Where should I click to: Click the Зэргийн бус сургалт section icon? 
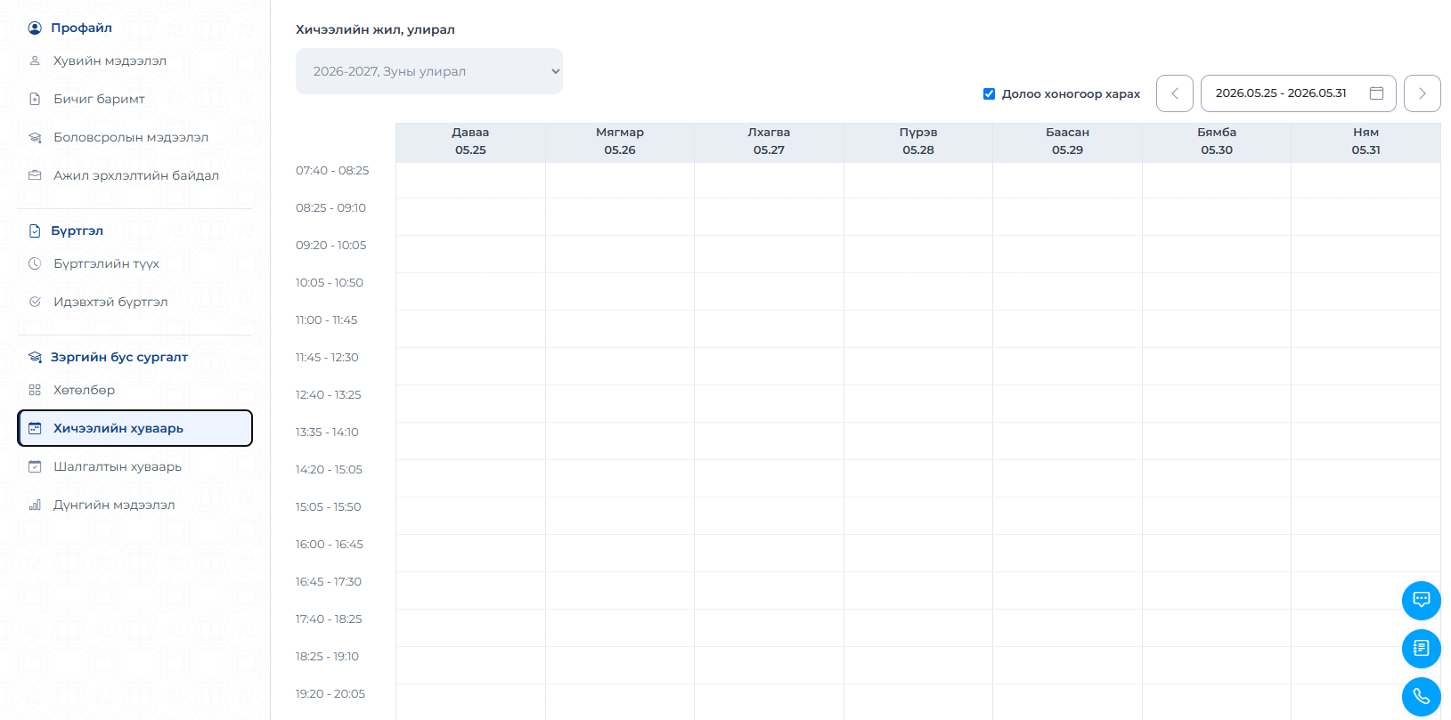click(x=35, y=357)
